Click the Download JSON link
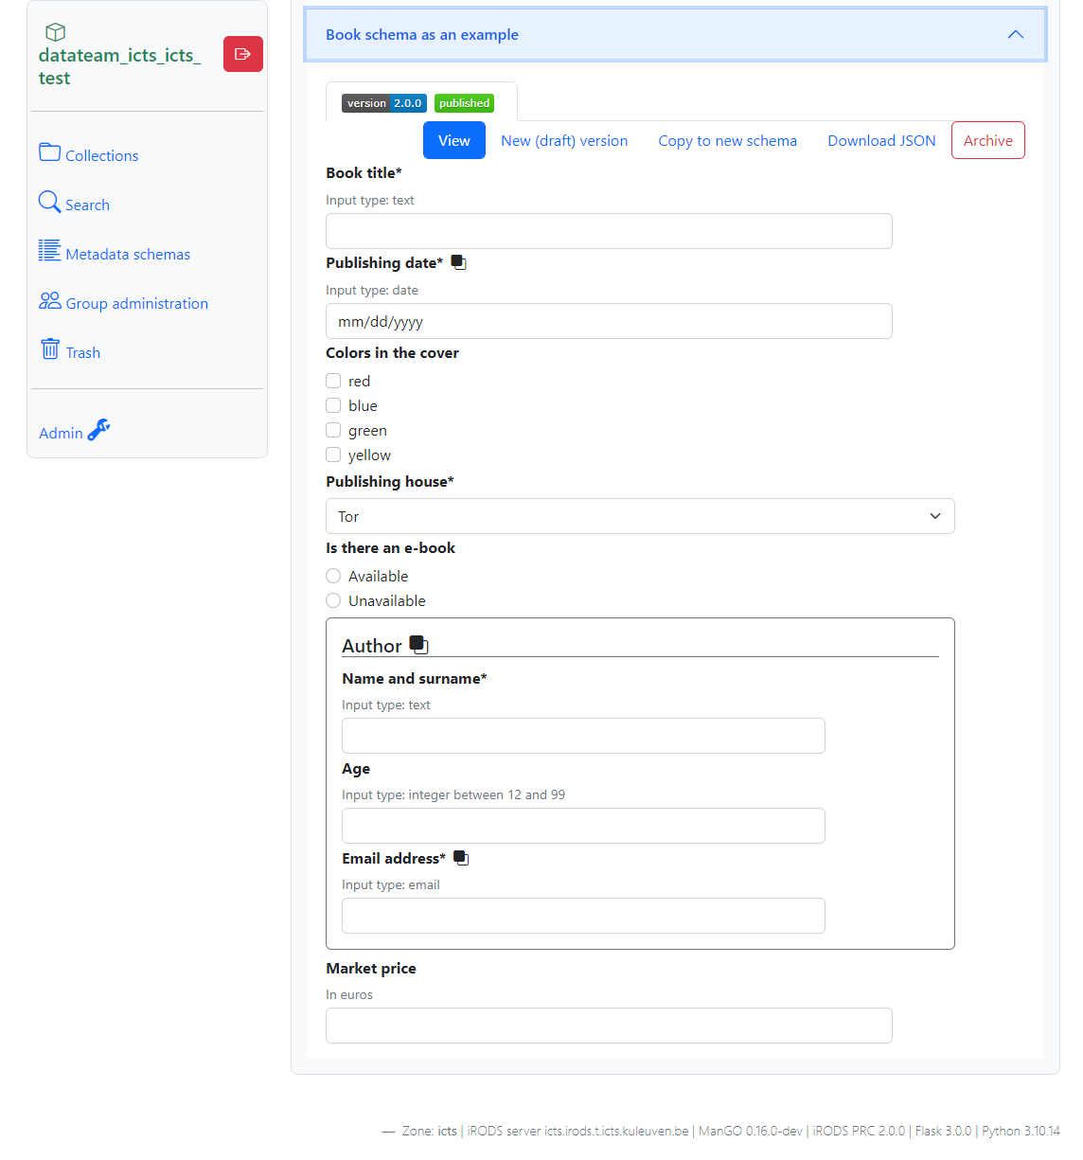 click(881, 140)
